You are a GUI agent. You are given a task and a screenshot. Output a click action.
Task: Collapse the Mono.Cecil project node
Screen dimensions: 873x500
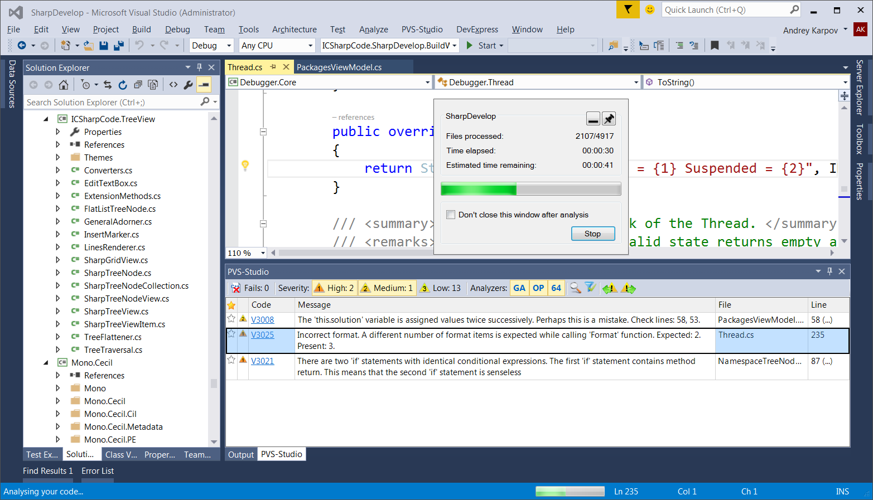(46, 363)
